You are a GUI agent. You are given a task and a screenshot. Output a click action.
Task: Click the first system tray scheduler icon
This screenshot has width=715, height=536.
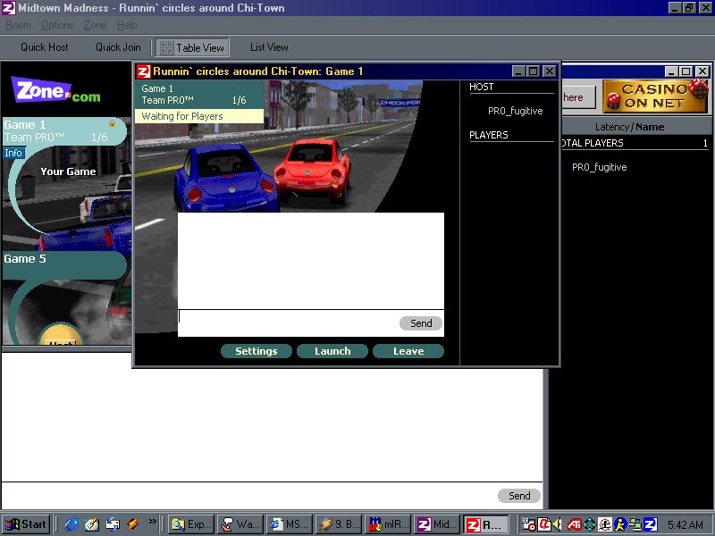pyautogui.click(x=529, y=524)
